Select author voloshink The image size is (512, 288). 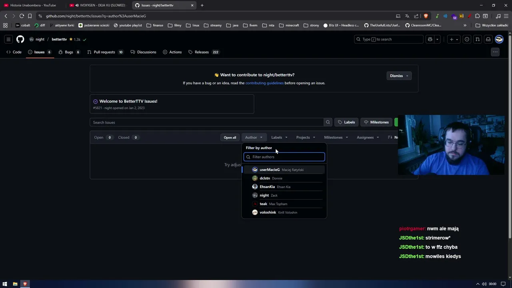pyautogui.click(x=284, y=212)
